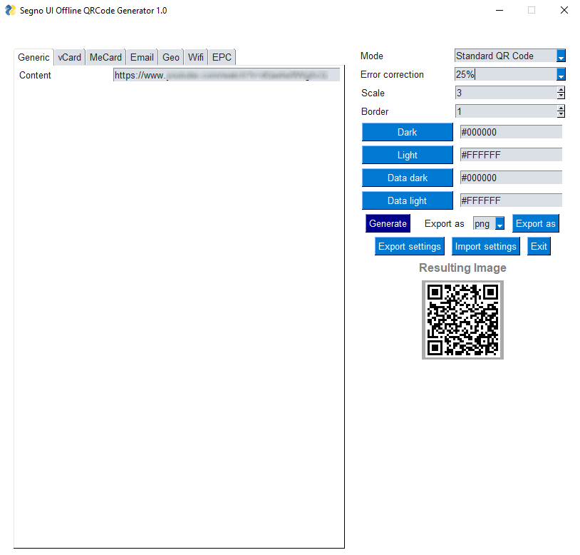
Task: Click the "Resulting Image" heading
Action: point(462,268)
